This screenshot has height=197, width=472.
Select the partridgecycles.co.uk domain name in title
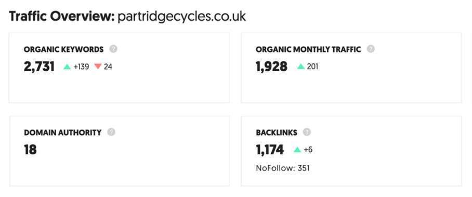coord(182,17)
